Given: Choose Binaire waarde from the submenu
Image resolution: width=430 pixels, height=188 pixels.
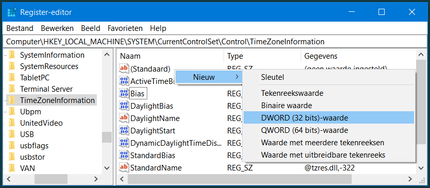Looking at the screenshot, I should [x=329, y=106].
